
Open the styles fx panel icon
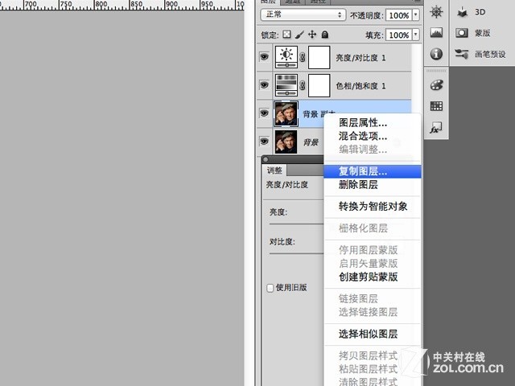pyautogui.click(x=436, y=127)
